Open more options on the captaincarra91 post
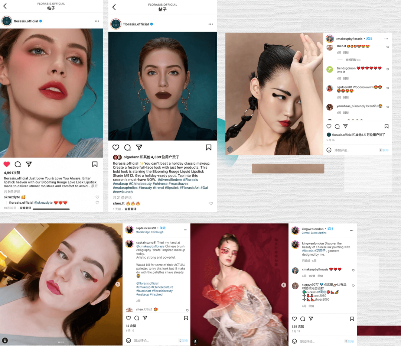The width and height of the screenshot is (401, 346). 185,230
